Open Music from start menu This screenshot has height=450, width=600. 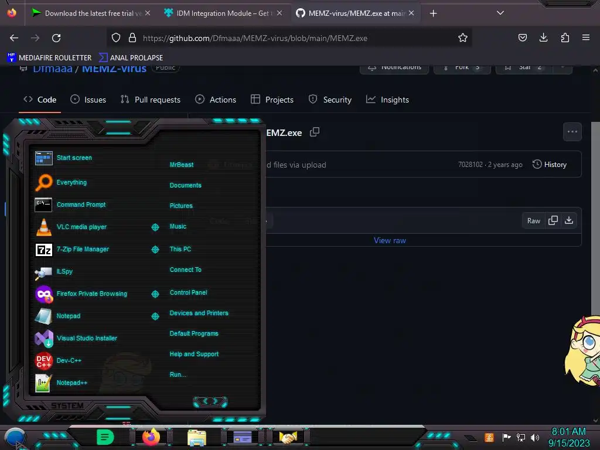click(x=178, y=226)
